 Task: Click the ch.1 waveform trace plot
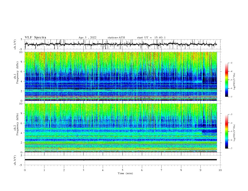tap(121, 44)
